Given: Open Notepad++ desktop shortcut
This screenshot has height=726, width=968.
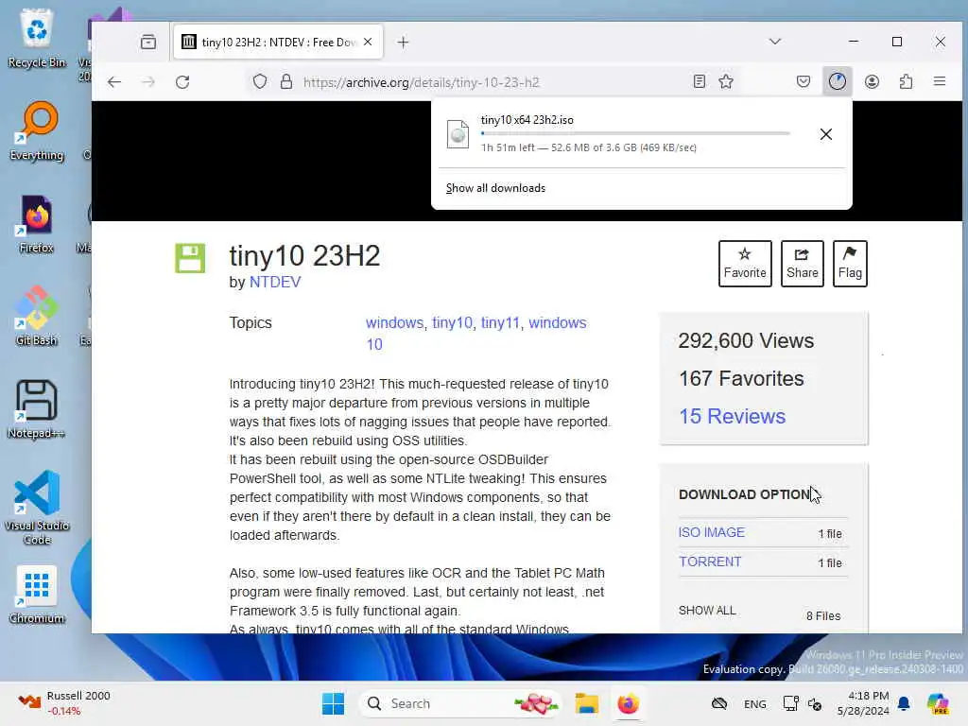Looking at the screenshot, I should [x=37, y=408].
